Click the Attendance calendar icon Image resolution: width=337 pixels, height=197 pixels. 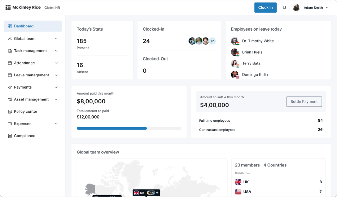point(10,63)
